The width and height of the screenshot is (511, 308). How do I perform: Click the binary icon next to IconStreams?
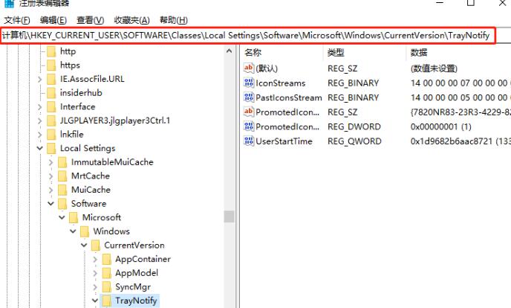click(249, 83)
